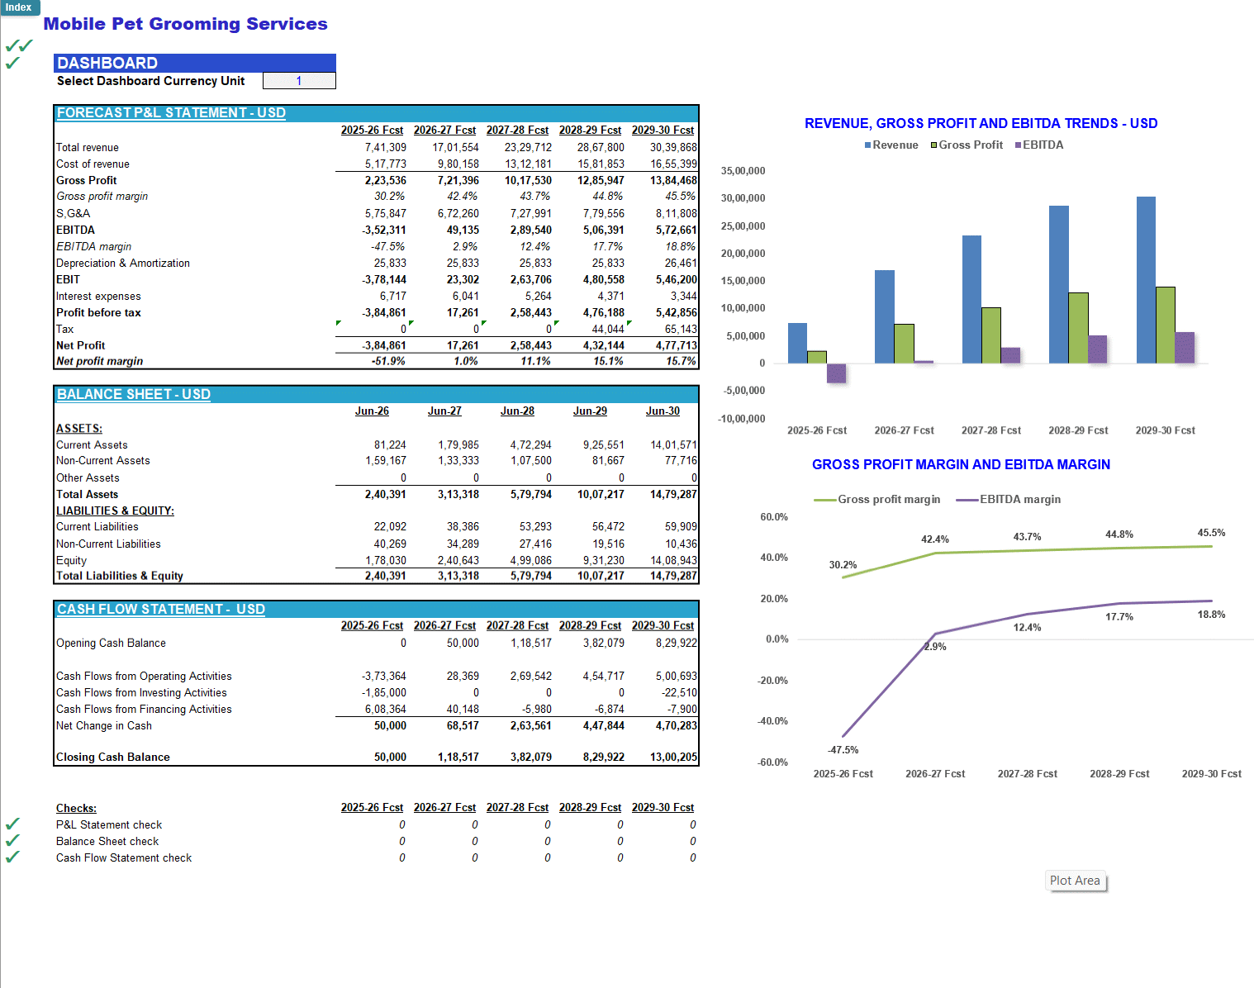Select the Revenue bar for 2029-30 Fcst
The image size is (1254, 988).
click(1146, 280)
